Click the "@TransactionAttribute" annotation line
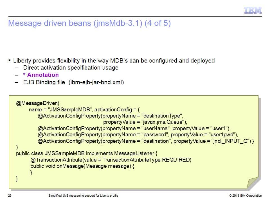270x202 pixels. click(x=111, y=160)
